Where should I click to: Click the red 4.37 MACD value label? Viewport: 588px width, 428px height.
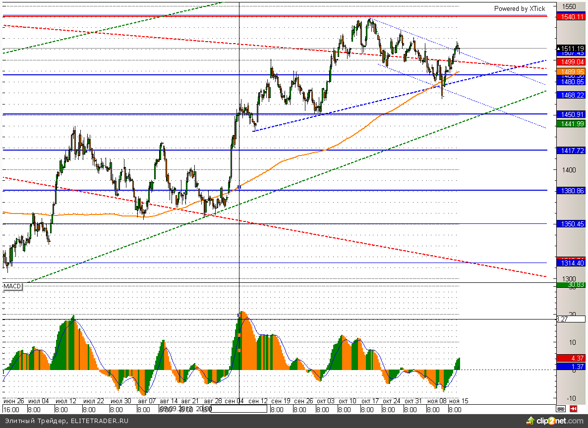click(x=572, y=358)
